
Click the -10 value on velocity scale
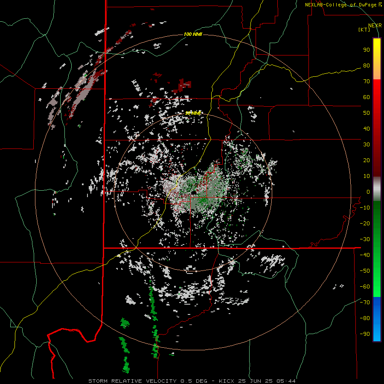[x=365, y=208]
